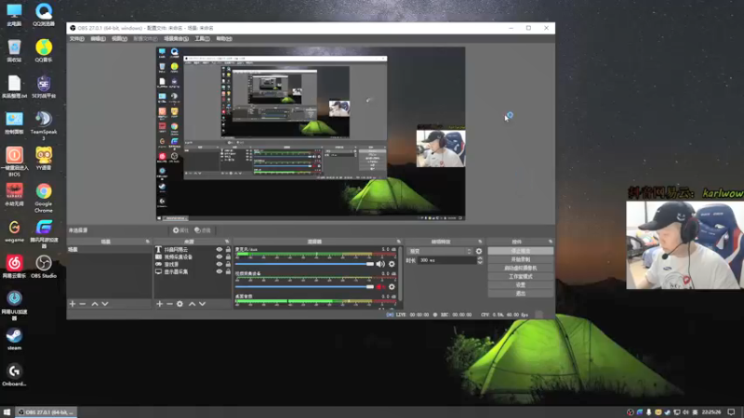Open the Recycle Bin icon
This screenshot has width=744, height=418.
coord(14,51)
